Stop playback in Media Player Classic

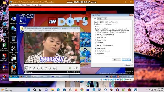coord(34,68)
